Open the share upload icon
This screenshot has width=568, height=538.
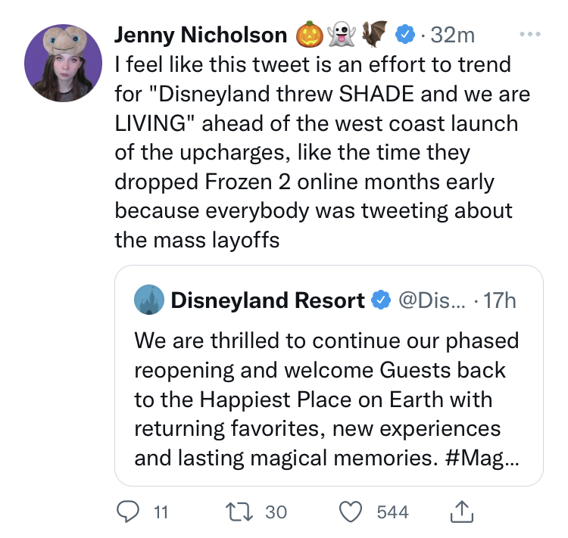[462, 512]
